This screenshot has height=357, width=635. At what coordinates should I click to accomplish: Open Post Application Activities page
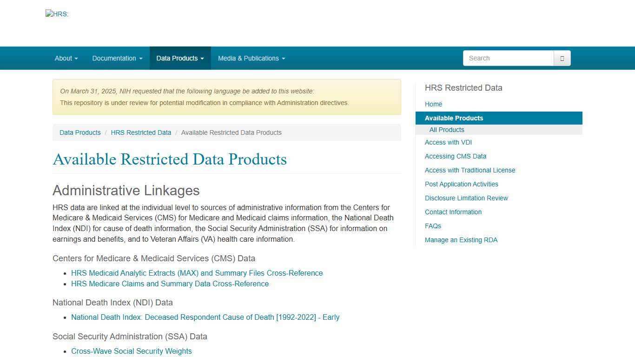tap(461, 184)
